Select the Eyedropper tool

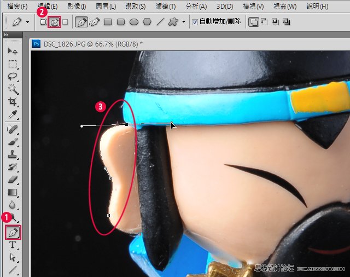pos(13,114)
